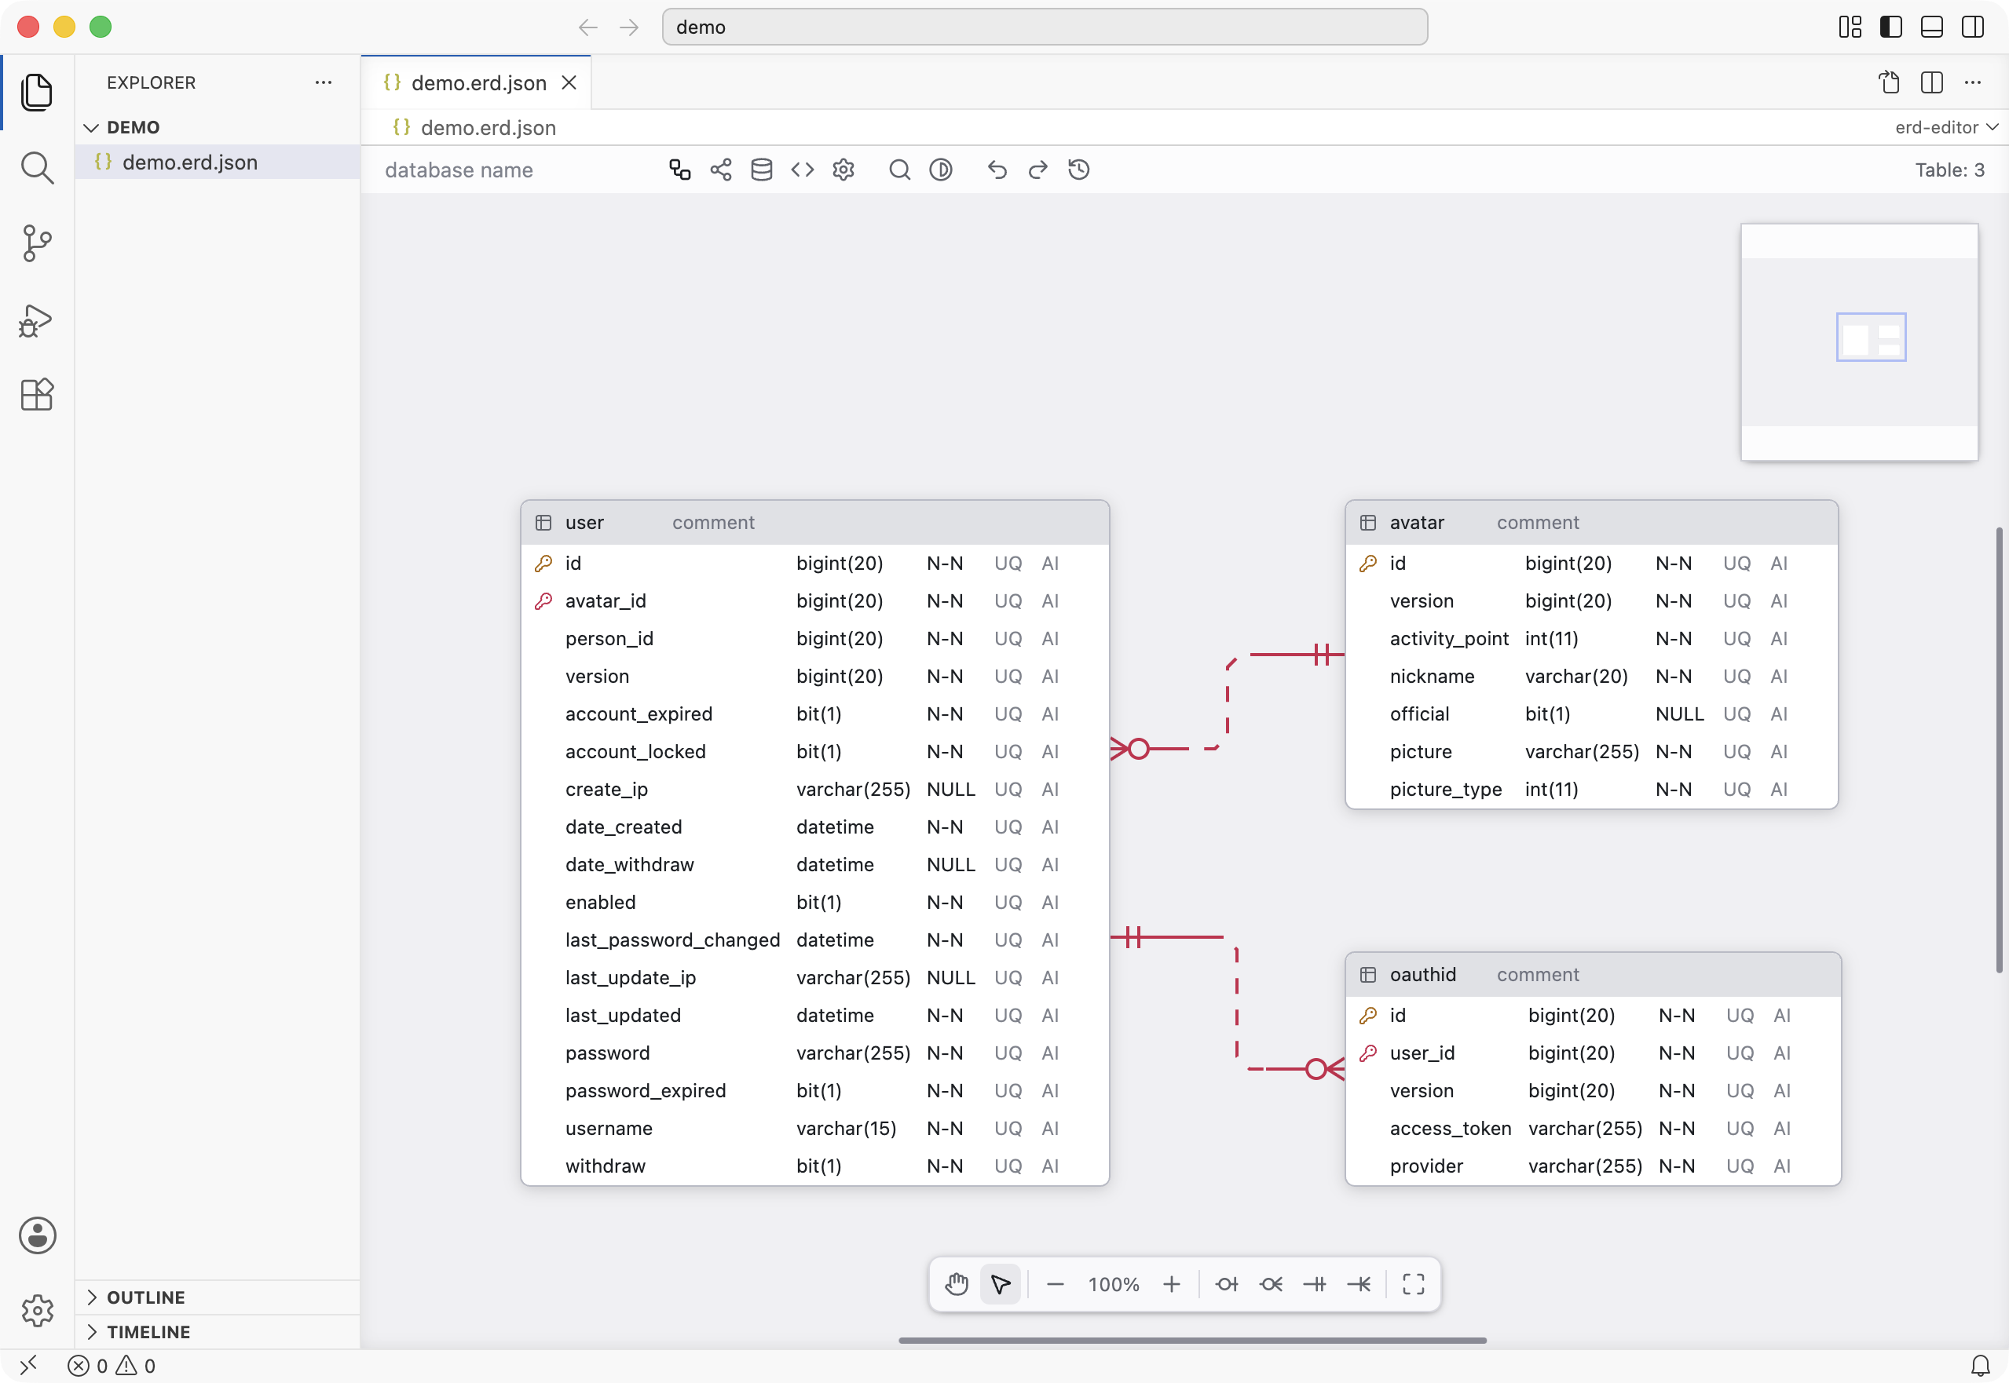Click the minimap thumbnail viewport
Viewport: 2009px width, 1383px height.
(1871, 336)
